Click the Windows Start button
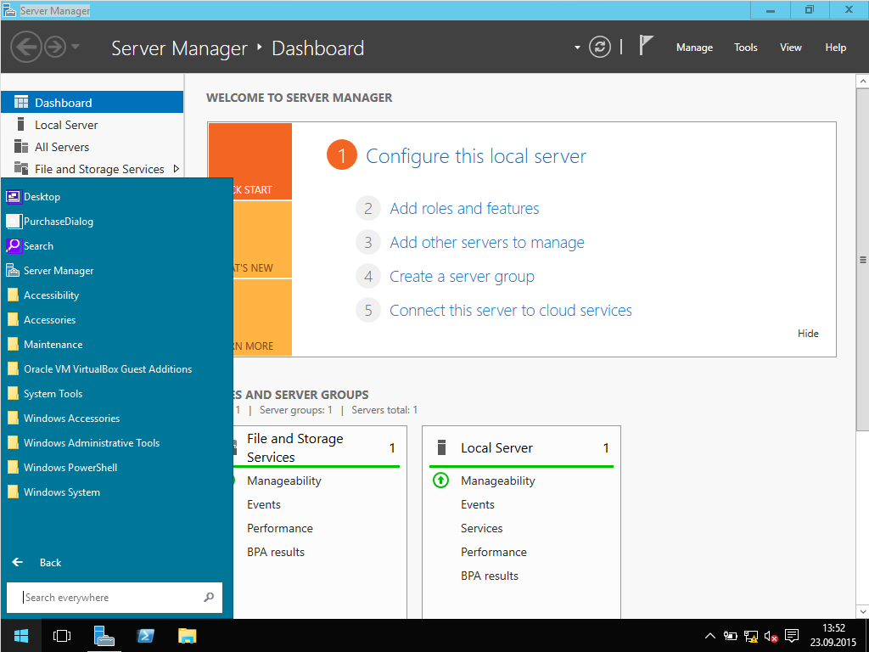 pos(20,635)
